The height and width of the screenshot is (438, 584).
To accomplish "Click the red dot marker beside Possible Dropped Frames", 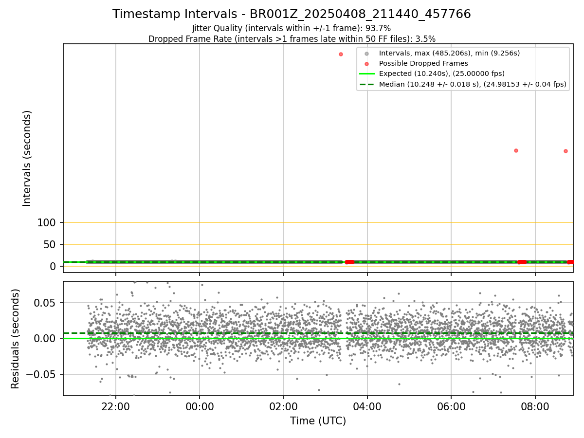I will click(x=367, y=64).
